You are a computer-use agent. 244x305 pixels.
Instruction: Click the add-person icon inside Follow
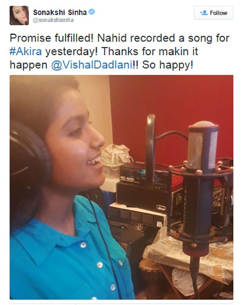pos(204,13)
